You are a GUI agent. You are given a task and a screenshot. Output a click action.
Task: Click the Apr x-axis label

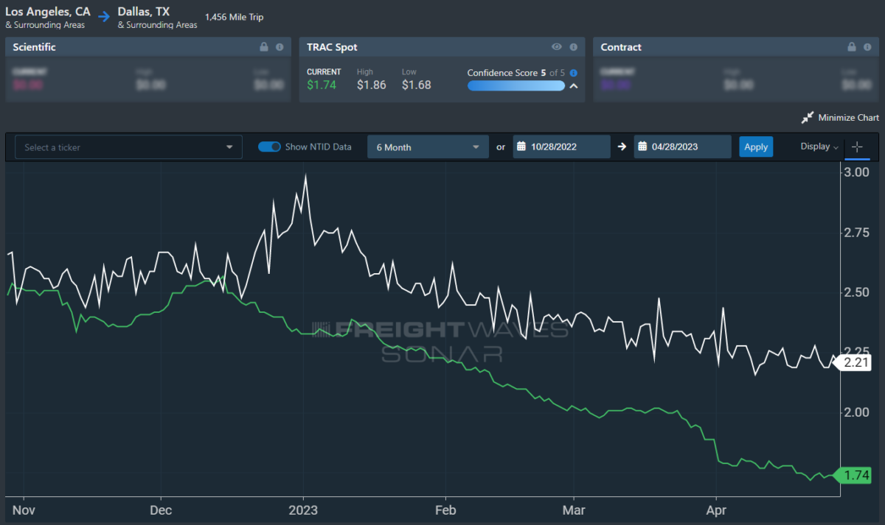click(x=716, y=509)
